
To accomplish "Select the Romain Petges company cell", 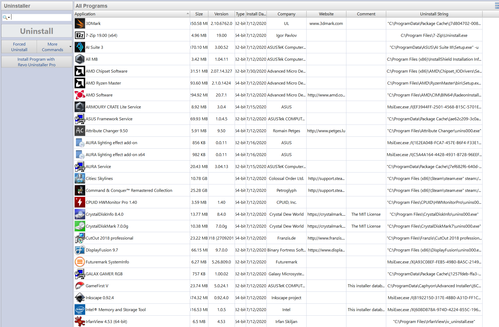I will pos(286,131).
